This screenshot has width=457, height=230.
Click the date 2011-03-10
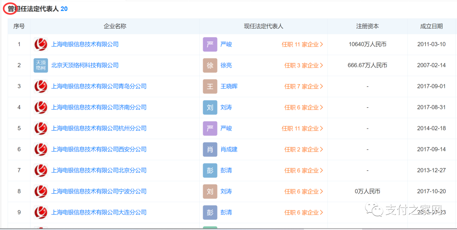431,44
